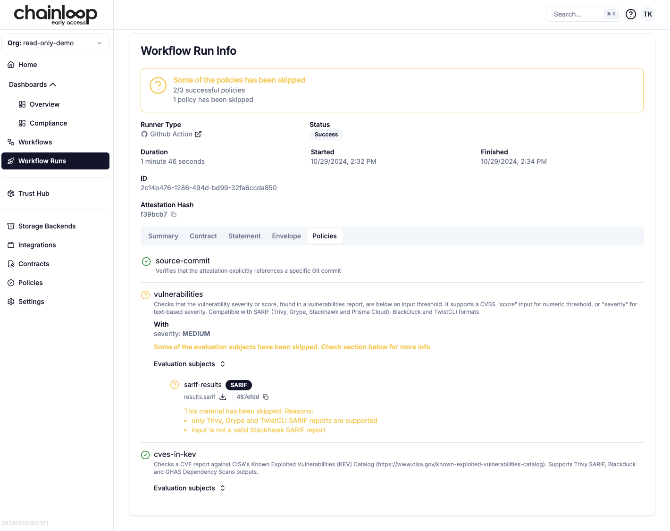Click inside the Search field
The image size is (670, 531).
[577, 14]
